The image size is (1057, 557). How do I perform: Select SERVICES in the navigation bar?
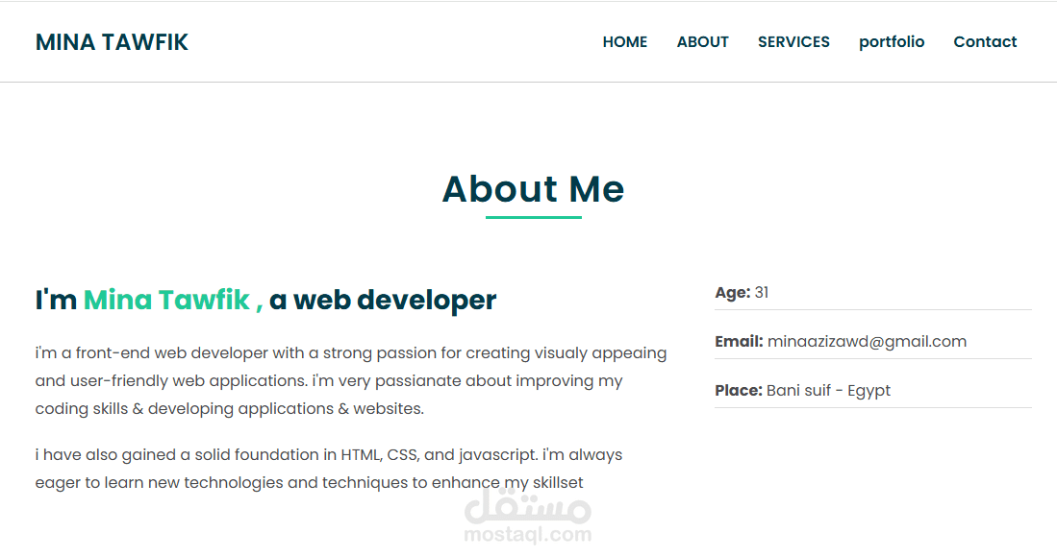tap(793, 41)
